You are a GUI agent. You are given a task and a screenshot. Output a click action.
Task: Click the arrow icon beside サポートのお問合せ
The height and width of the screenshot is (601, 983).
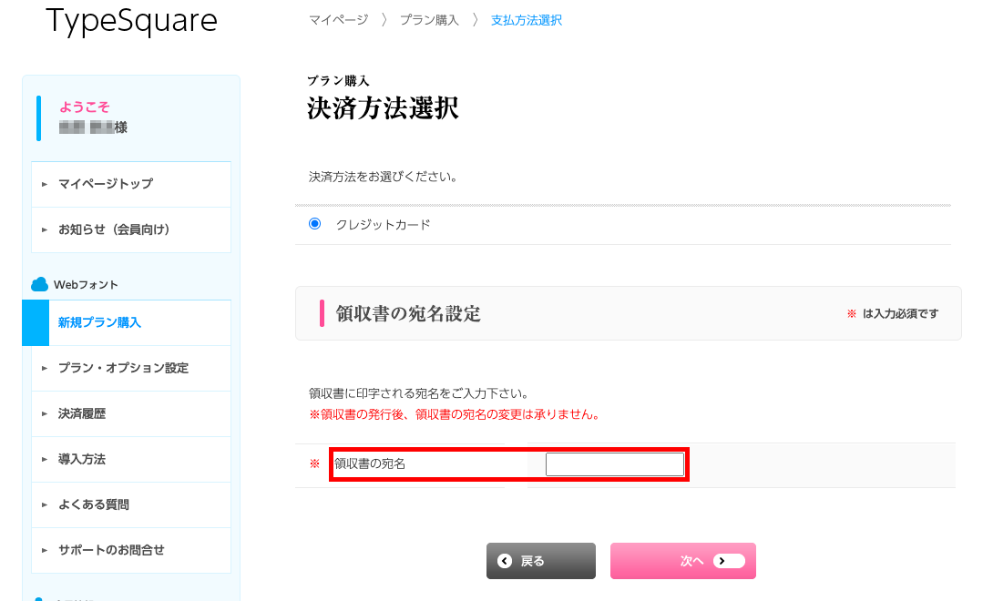tap(45, 550)
